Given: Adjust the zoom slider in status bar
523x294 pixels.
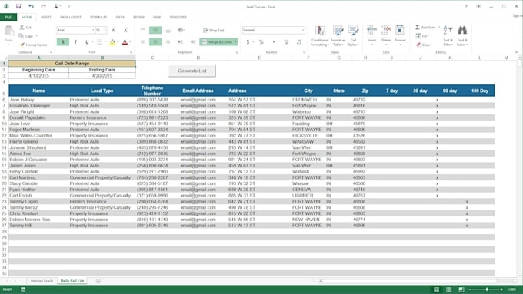Looking at the screenshot, I should click(x=487, y=289).
